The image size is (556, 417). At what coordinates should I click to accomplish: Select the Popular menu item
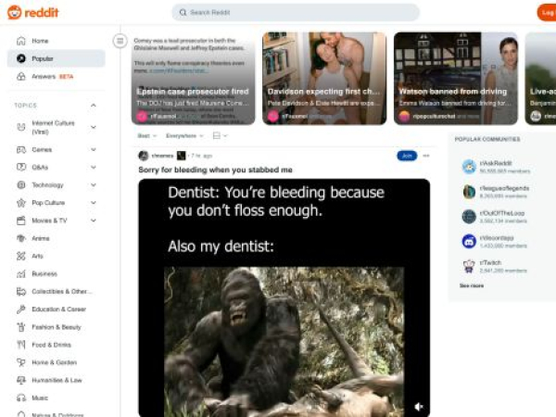(56, 58)
